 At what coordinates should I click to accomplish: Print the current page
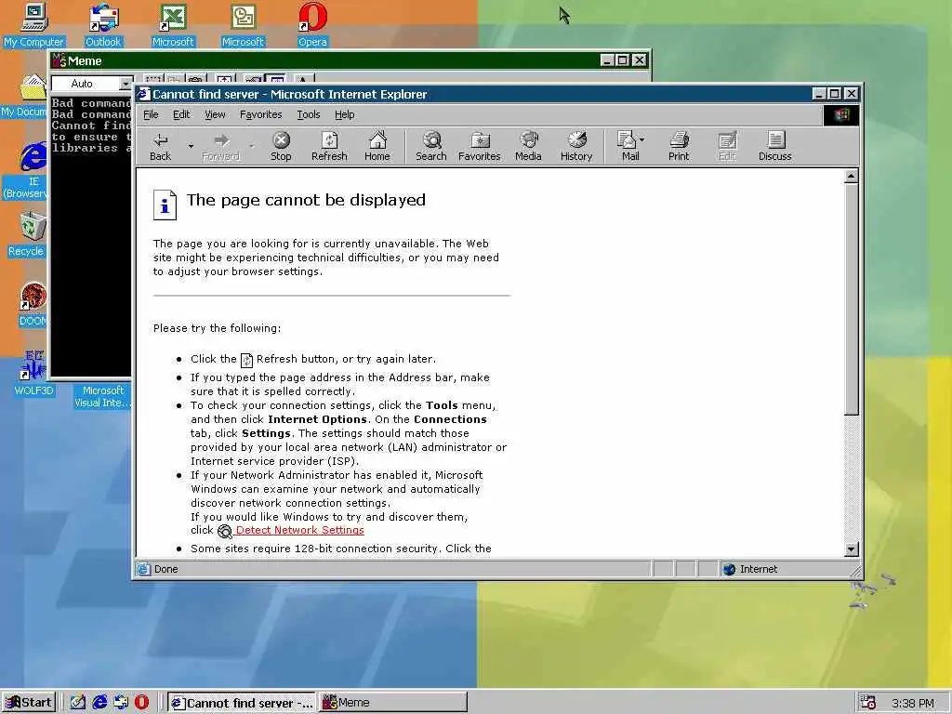pyautogui.click(x=679, y=146)
